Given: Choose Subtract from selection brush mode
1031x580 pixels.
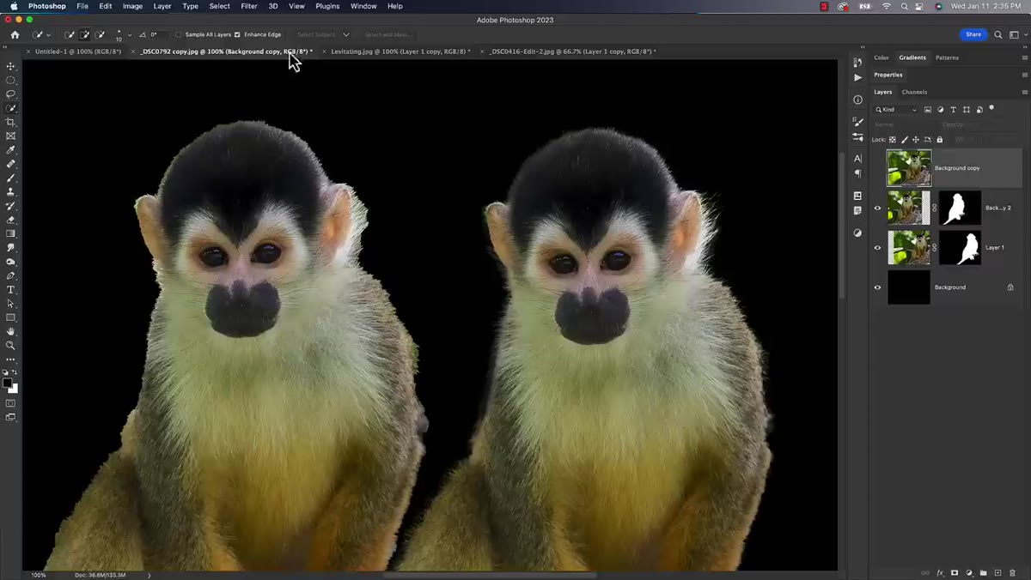Looking at the screenshot, I should [100, 34].
